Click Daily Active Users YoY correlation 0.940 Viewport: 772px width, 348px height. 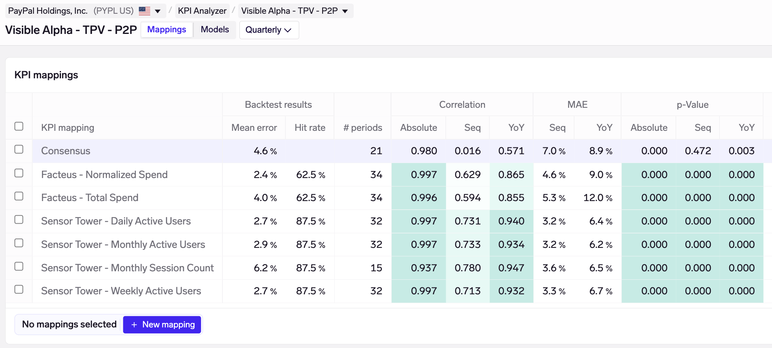pyautogui.click(x=511, y=221)
